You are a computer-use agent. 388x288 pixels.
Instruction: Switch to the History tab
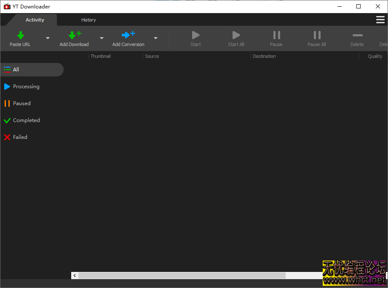coord(88,19)
